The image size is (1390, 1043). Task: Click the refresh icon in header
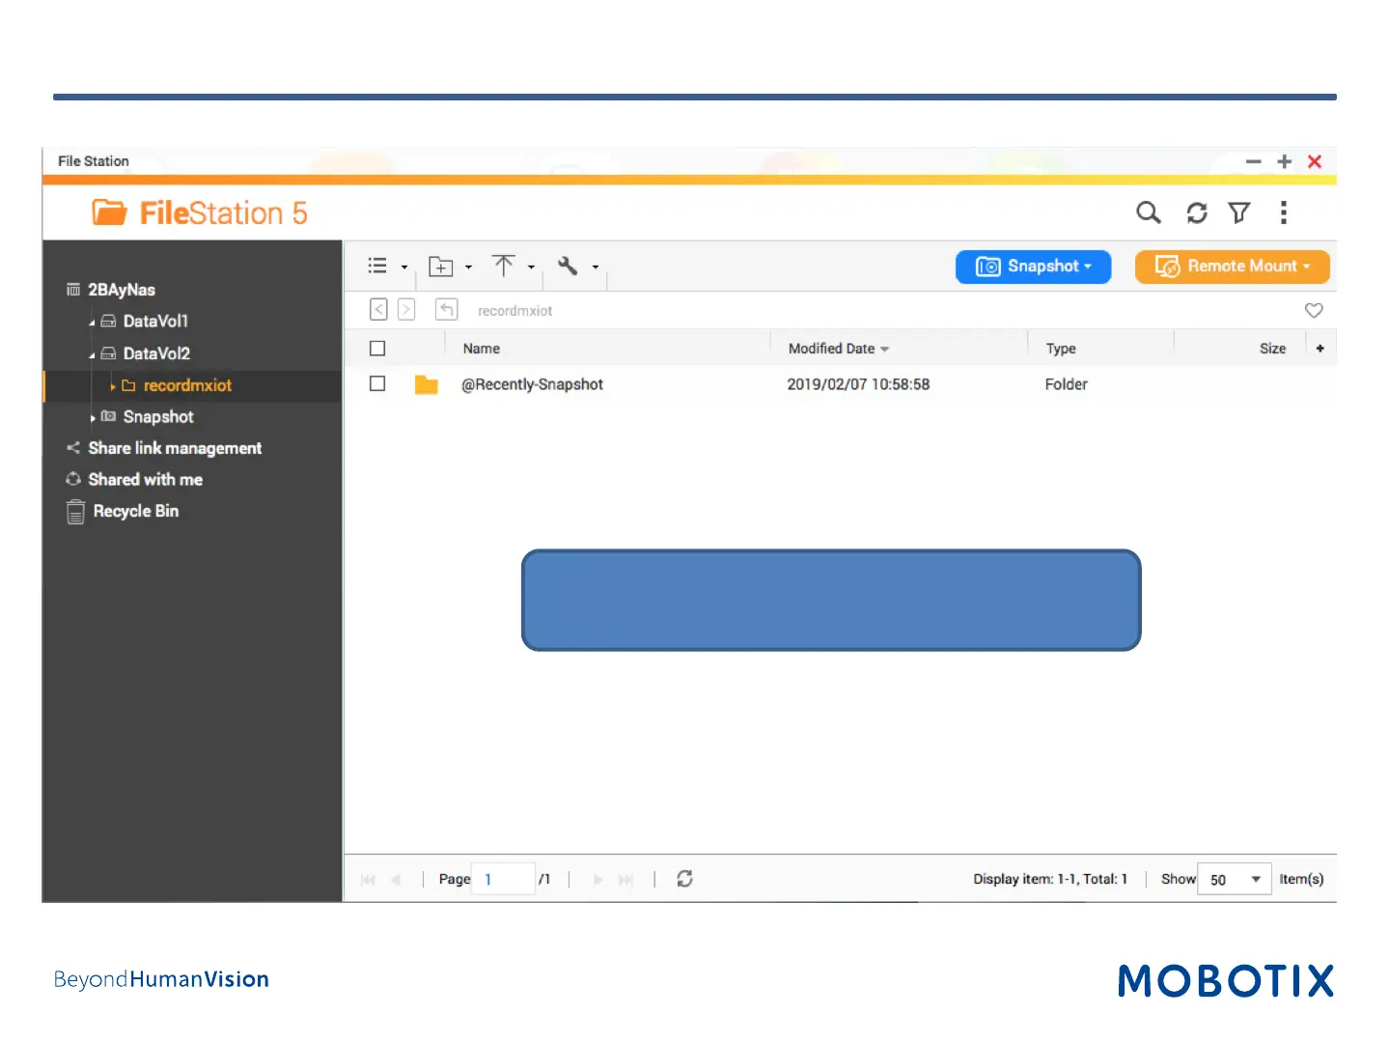(x=1197, y=212)
